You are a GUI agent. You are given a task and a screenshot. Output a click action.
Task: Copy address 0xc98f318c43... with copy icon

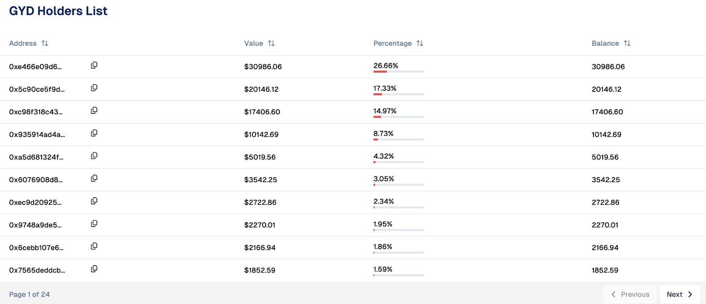pos(94,111)
